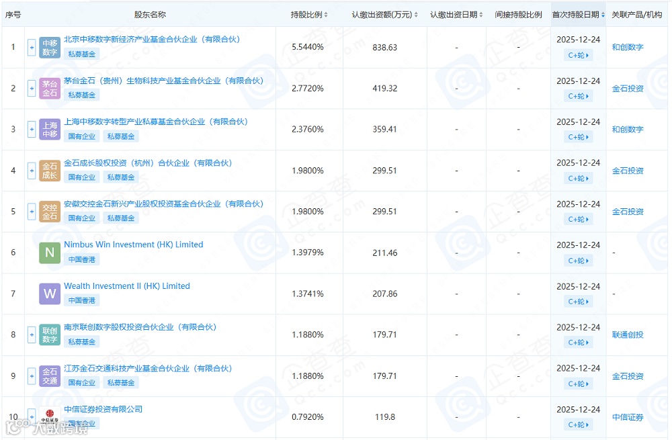Open 中信证券 associated institution link
672x440 pixels.
tap(628, 417)
